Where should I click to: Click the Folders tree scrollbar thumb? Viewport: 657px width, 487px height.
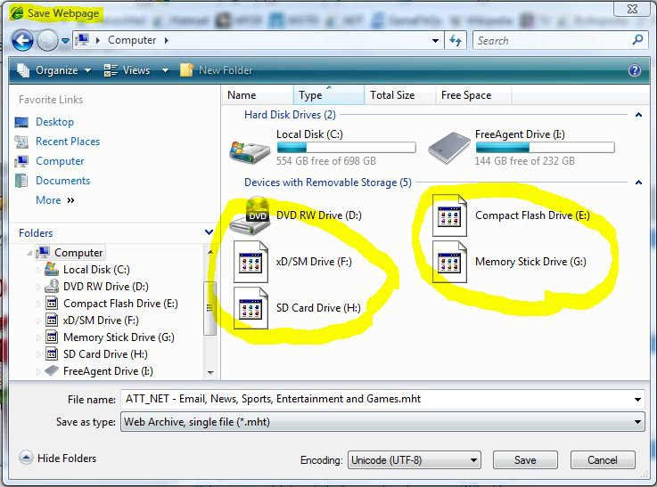[209, 308]
